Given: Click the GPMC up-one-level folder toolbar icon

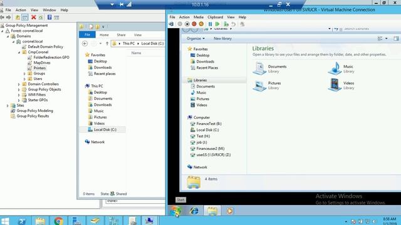Looking at the screenshot, I should (x=18, y=17).
